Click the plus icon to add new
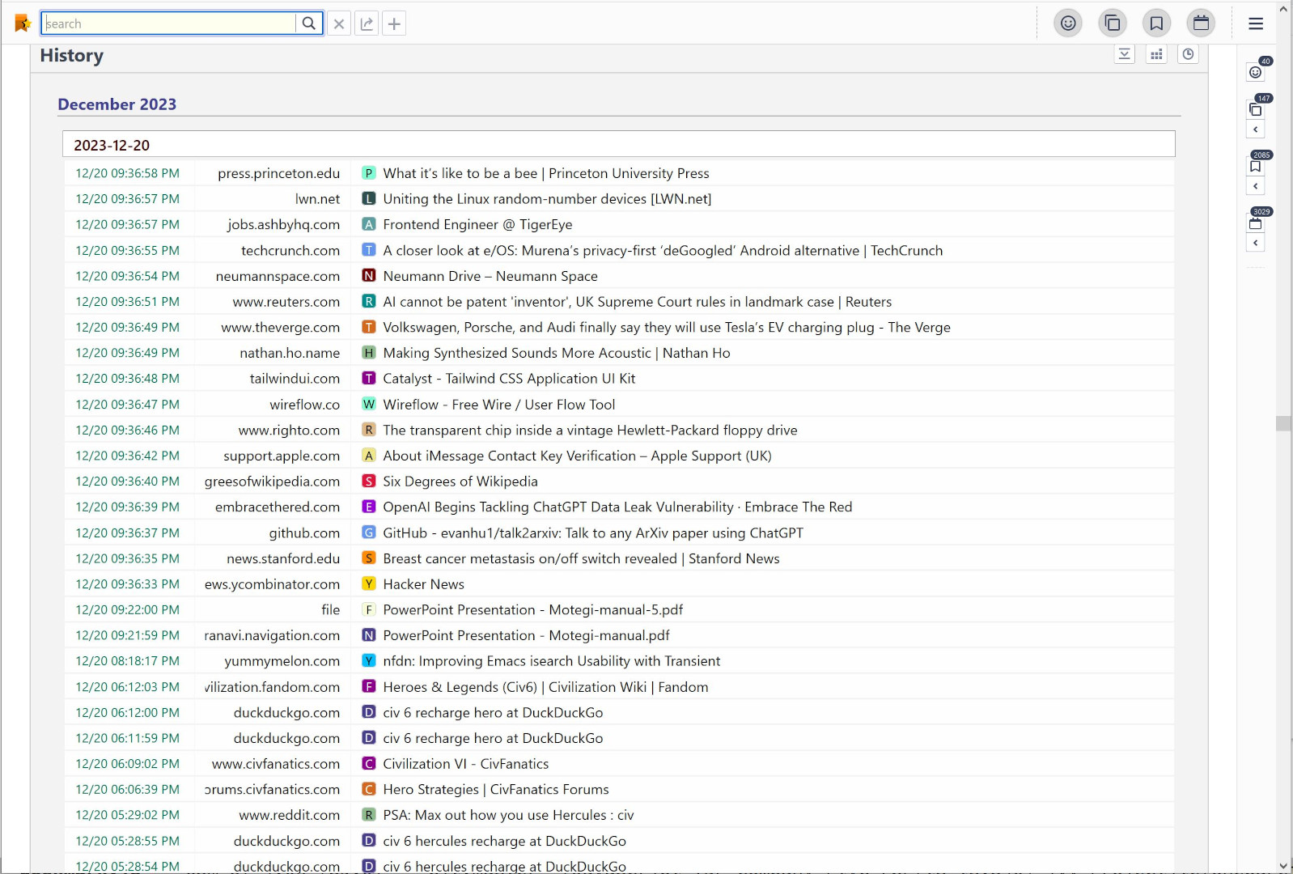1293x874 pixels. 394,23
